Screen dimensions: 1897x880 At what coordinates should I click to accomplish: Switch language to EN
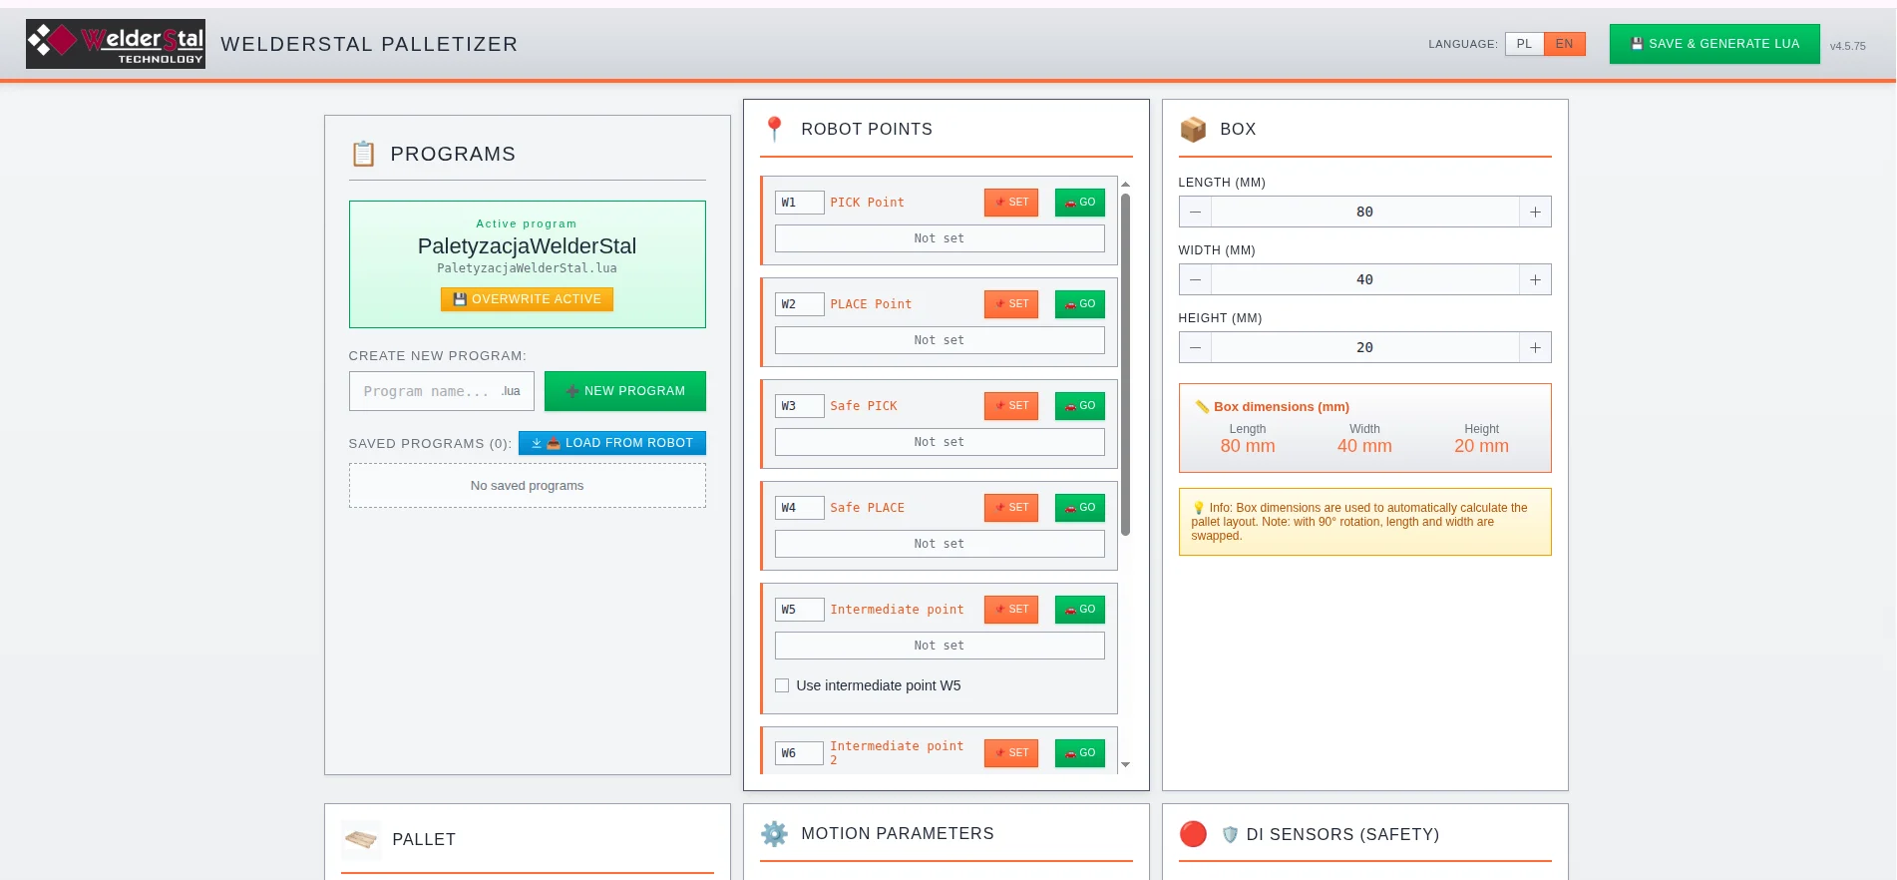coord(1564,44)
